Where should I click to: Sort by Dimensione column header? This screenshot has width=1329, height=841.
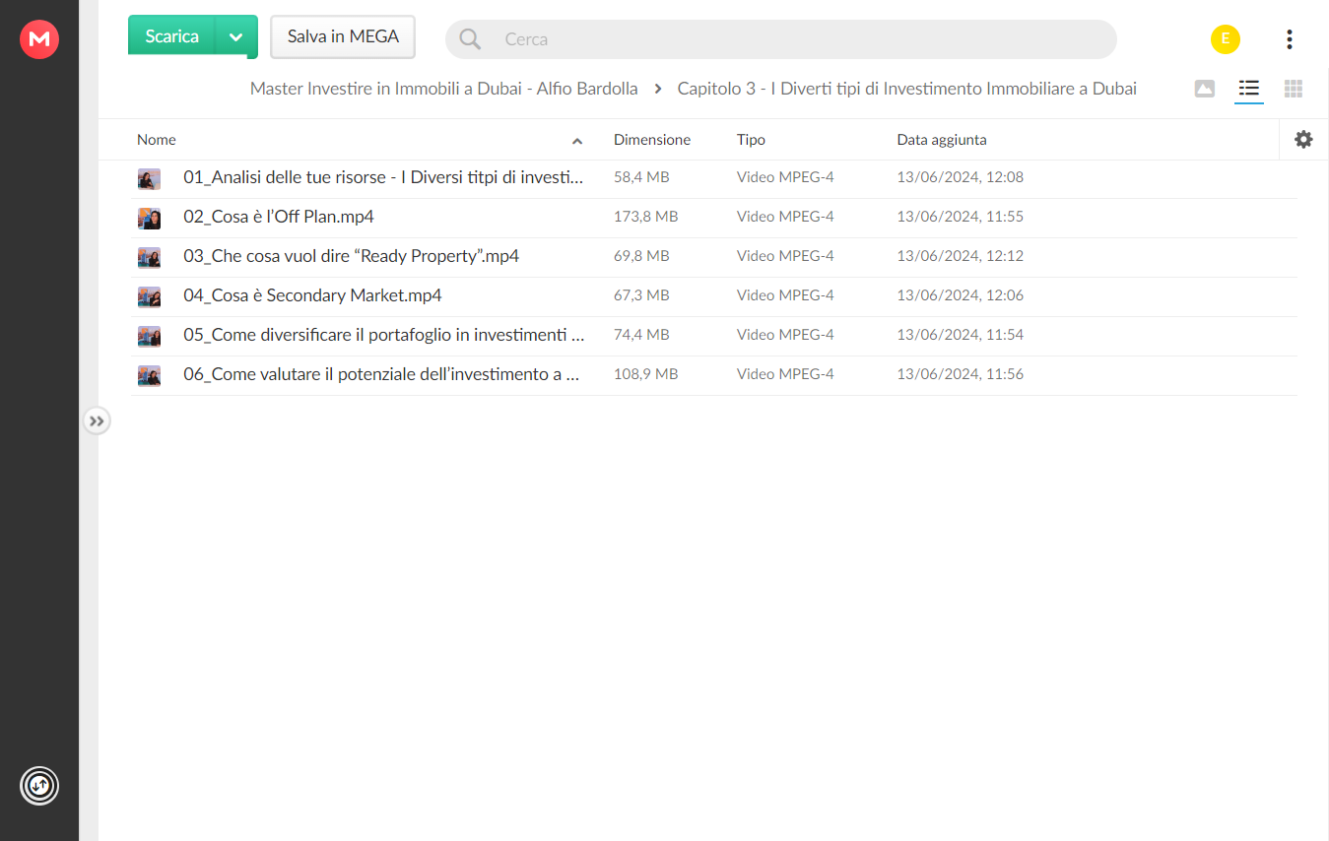pos(652,140)
